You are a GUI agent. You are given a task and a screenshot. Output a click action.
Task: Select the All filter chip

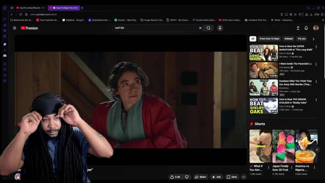pos(253,39)
